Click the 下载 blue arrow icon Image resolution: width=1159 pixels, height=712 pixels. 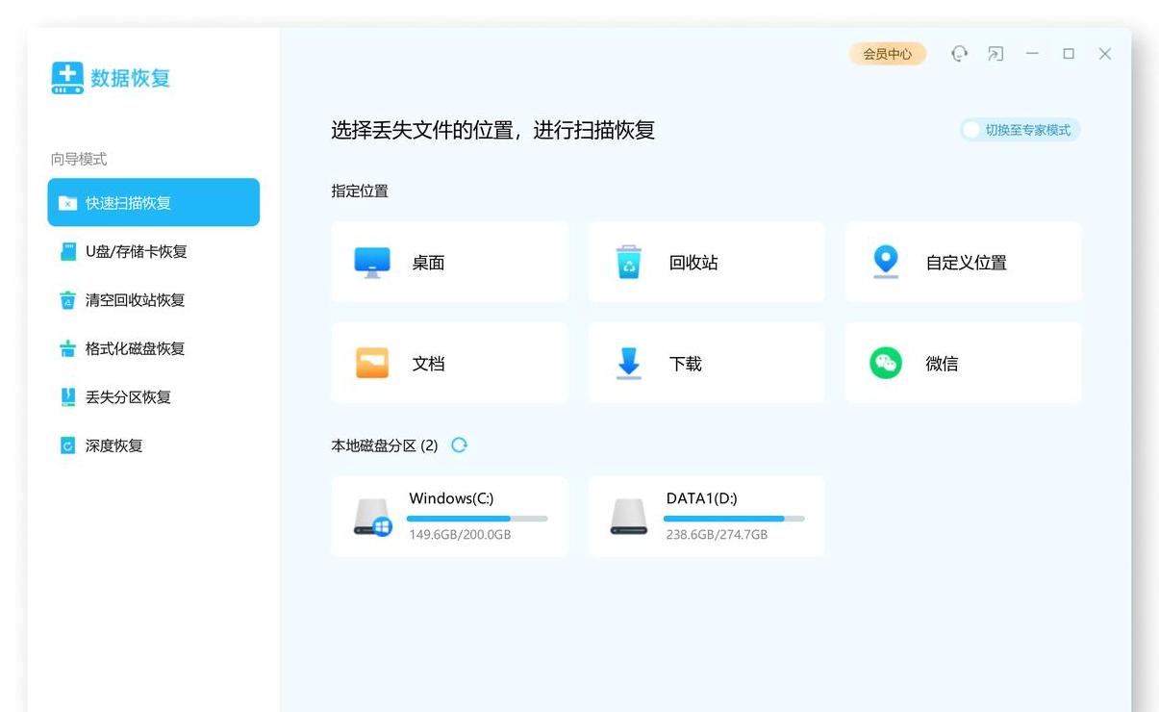click(629, 364)
